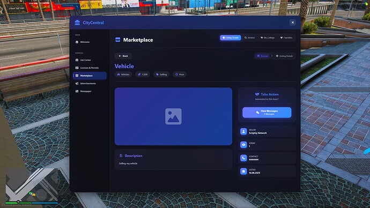Click the Listed calendar icon

[x=243, y=171]
